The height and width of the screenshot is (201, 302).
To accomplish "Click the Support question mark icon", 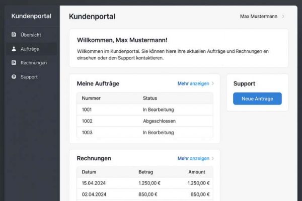I will point(14,77).
